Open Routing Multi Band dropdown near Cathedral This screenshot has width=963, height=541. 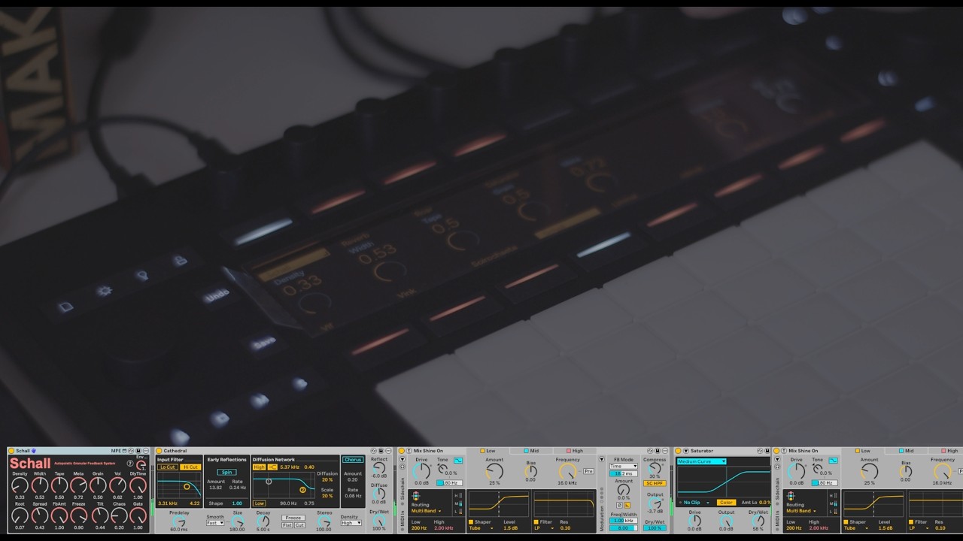click(426, 511)
